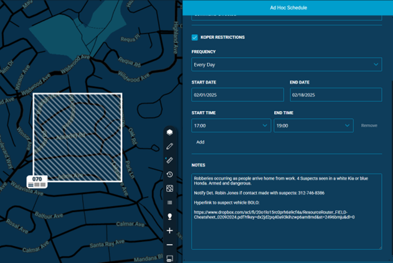Select the ruler measure tool
This screenshot has width=393, height=263.
coord(169,160)
